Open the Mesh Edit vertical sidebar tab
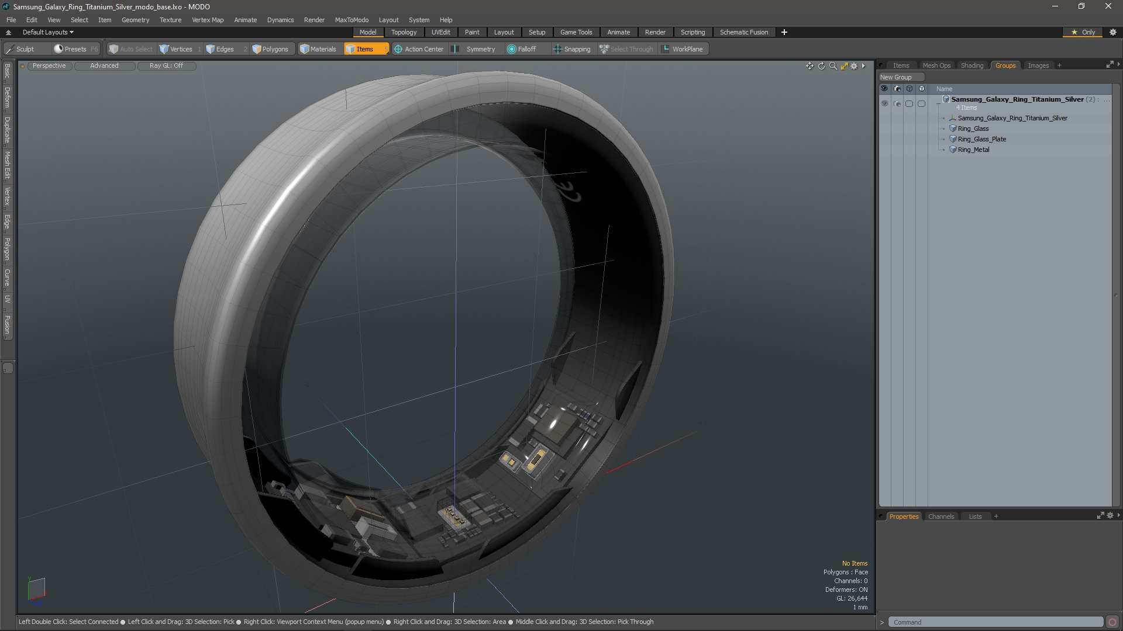 7,165
